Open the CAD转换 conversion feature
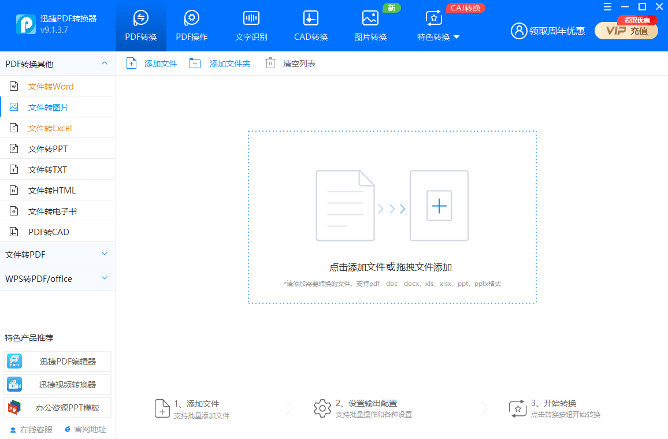Viewport: 668px width, 439px height. (x=310, y=25)
